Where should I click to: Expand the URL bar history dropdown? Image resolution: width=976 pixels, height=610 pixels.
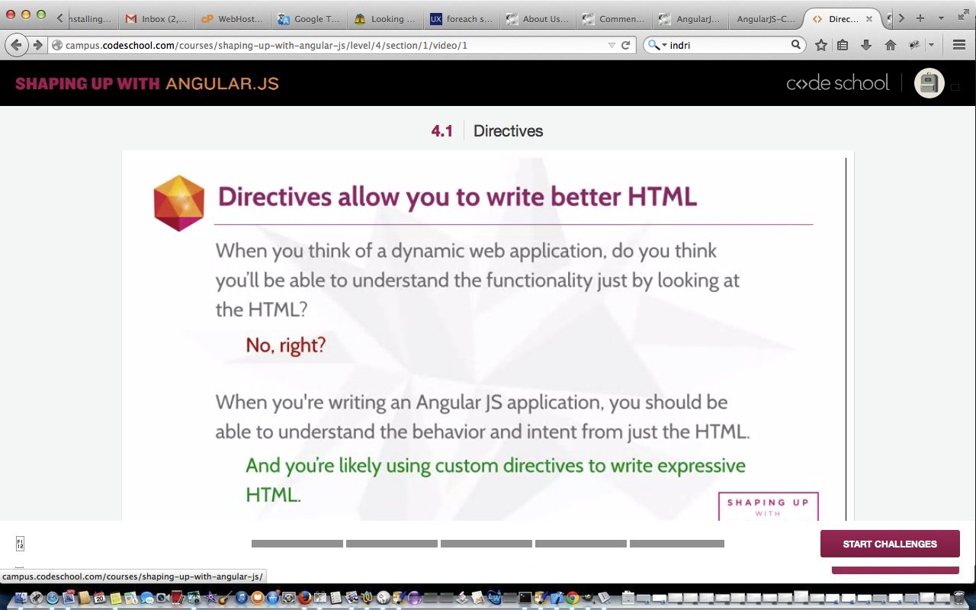[x=612, y=45]
